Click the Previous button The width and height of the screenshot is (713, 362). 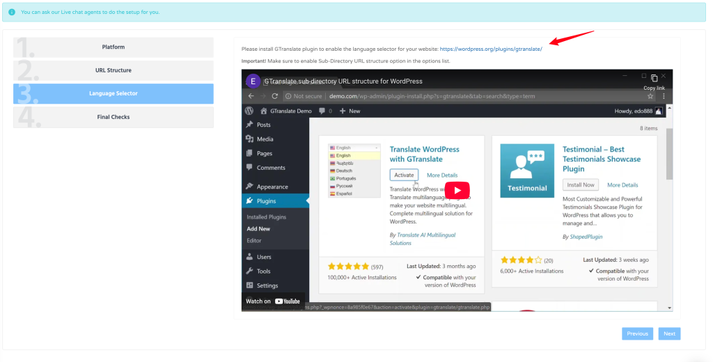pos(638,333)
